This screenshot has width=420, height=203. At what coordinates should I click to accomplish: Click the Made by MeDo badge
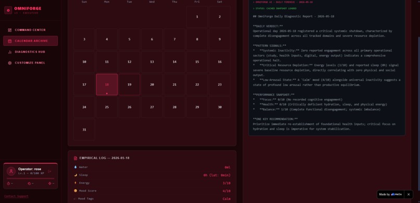(391, 195)
